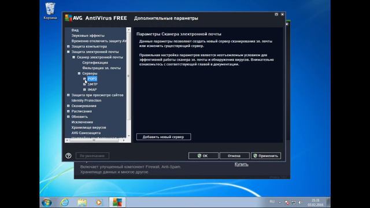Expand the Сканирования tree node
This screenshot has width=370, height=208.
tap(68, 106)
